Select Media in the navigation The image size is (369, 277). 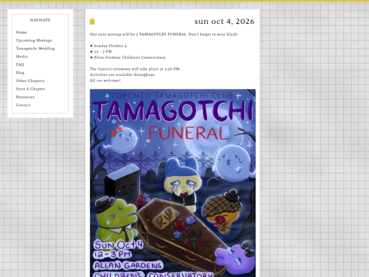pyautogui.click(x=22, y=56)
